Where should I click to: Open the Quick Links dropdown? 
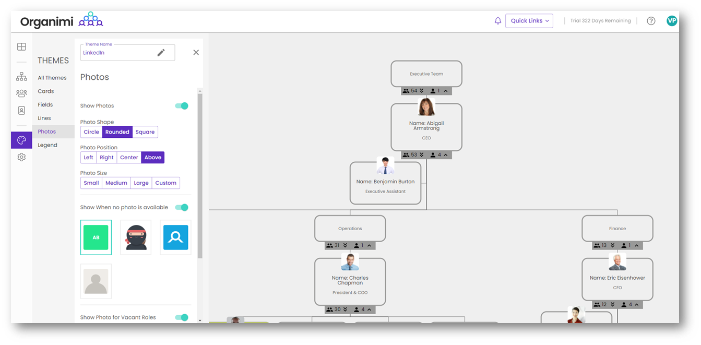click(529, 21)
